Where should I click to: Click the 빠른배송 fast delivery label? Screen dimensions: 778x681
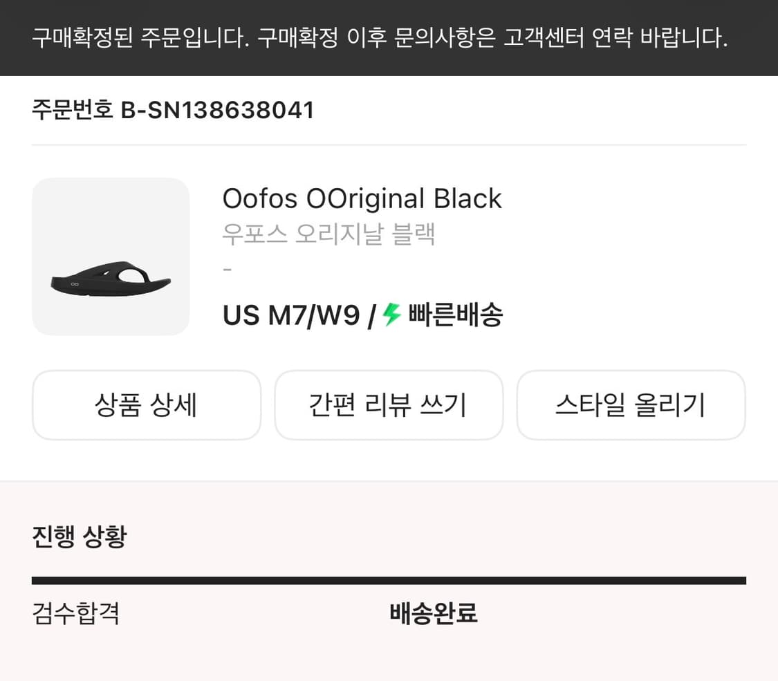pyautogui.click(x=456, y=316)
